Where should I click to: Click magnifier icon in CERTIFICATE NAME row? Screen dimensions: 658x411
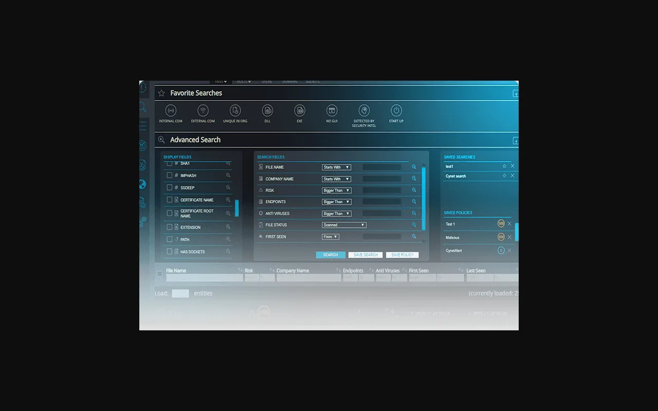coord(228,200)
